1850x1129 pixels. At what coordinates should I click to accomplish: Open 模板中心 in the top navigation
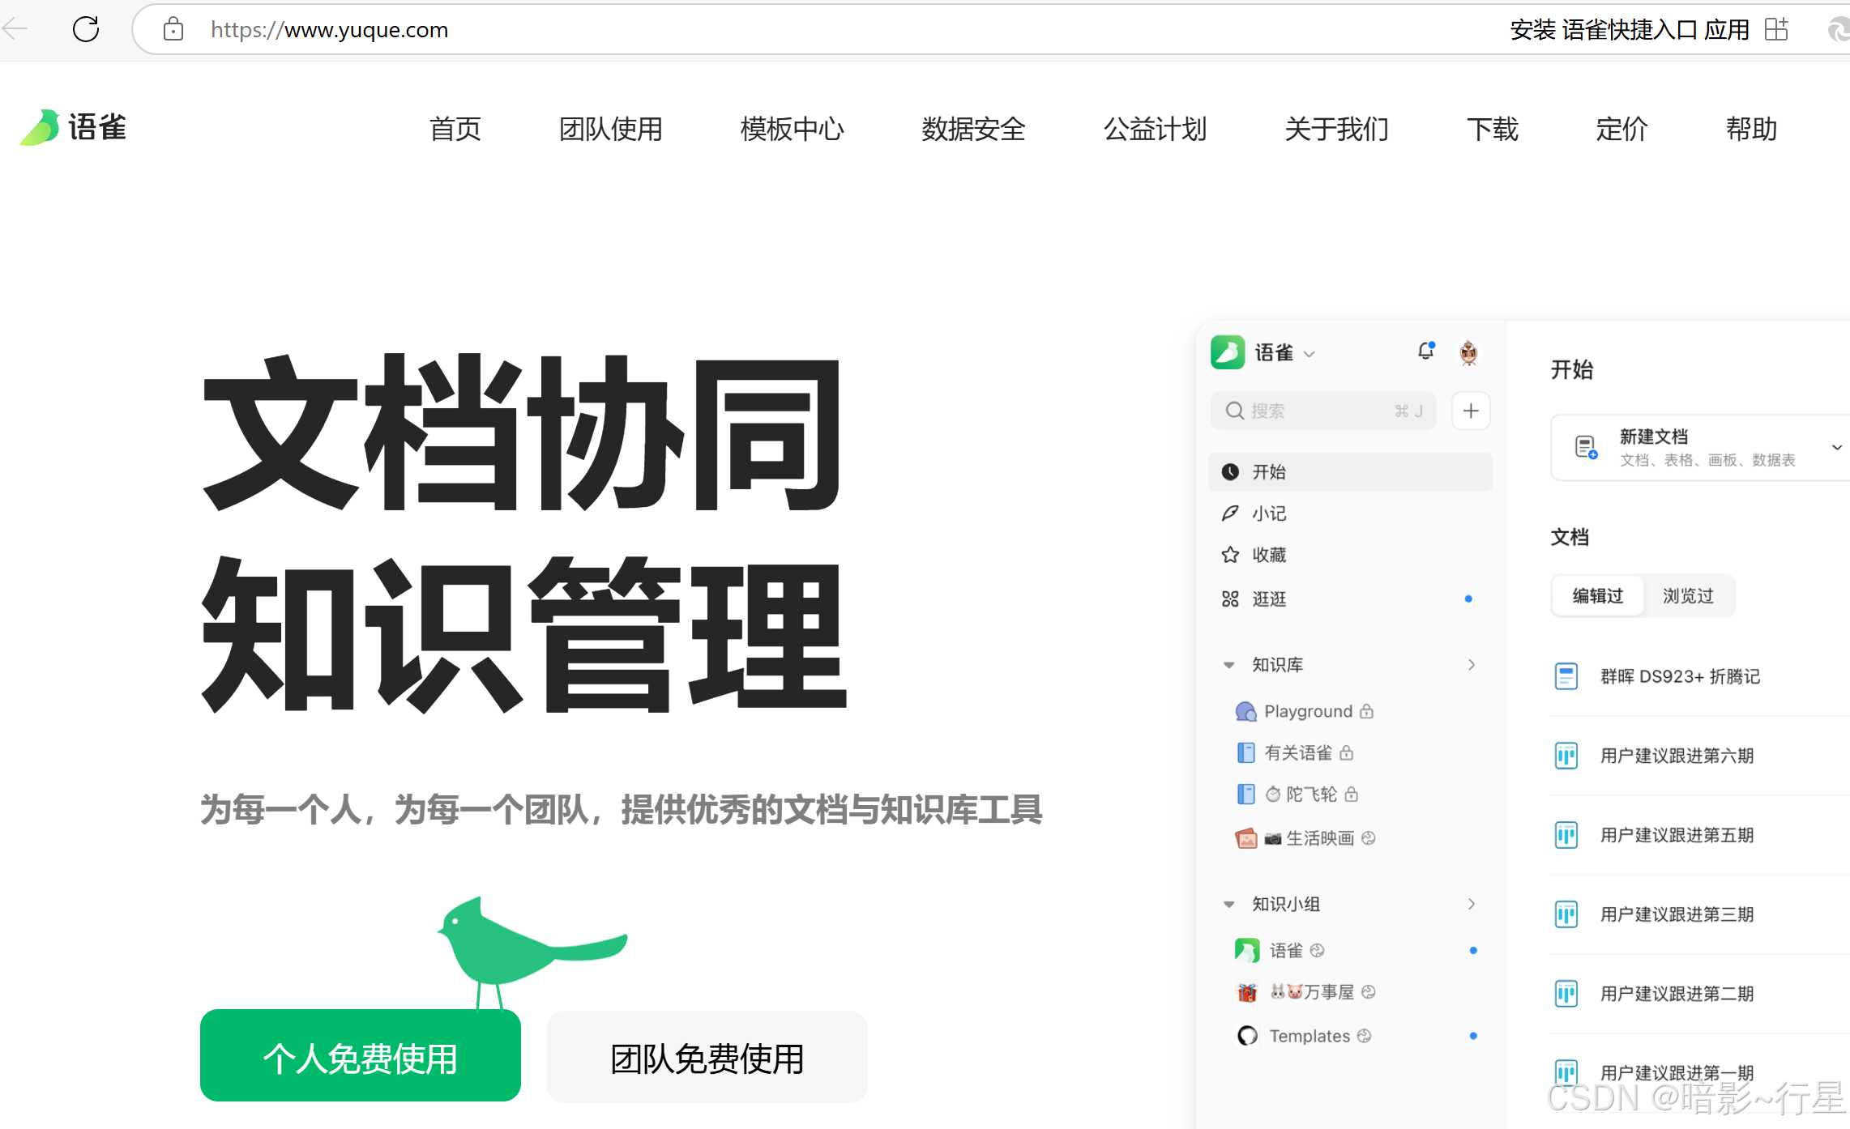tap(792, 129)
